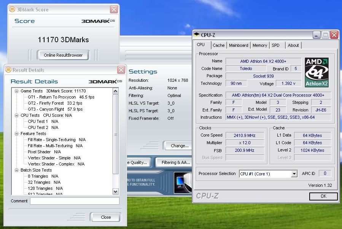Click the Result Details scrollbar thumb
Screen dimensions: 342x229
[x=116, y=134]
